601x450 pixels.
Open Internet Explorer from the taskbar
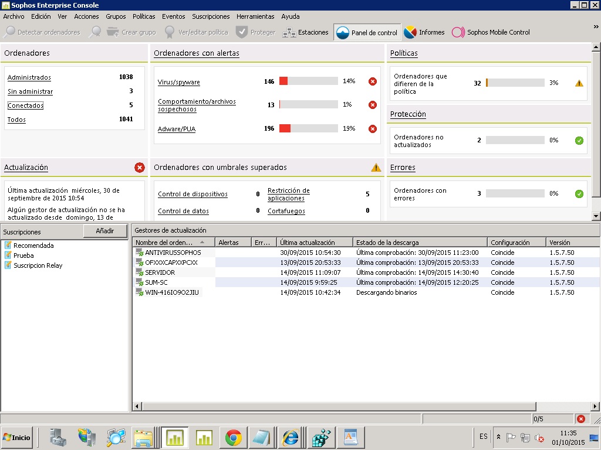coord(291,437)
